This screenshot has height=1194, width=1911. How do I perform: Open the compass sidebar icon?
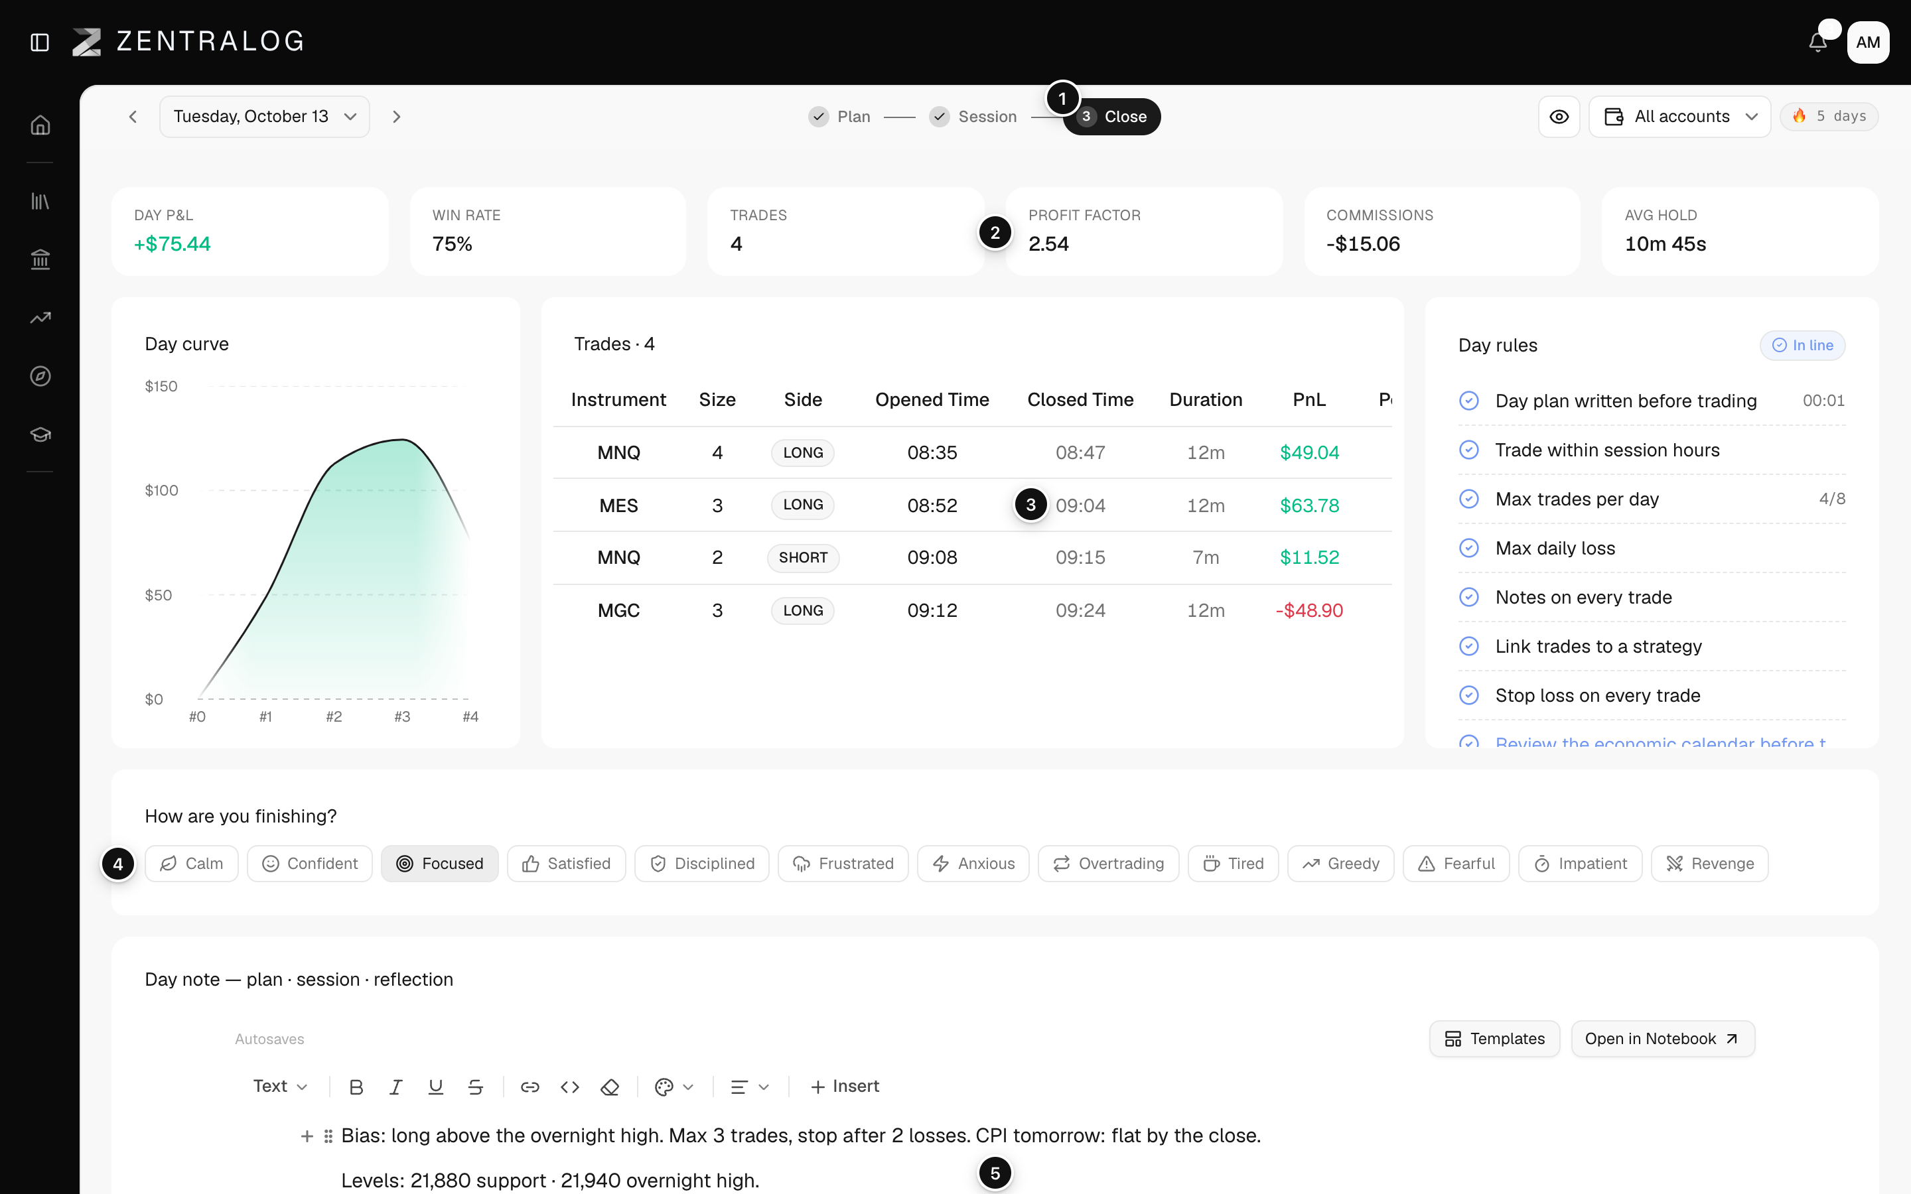pyautogui.click(x=40, y=376)
